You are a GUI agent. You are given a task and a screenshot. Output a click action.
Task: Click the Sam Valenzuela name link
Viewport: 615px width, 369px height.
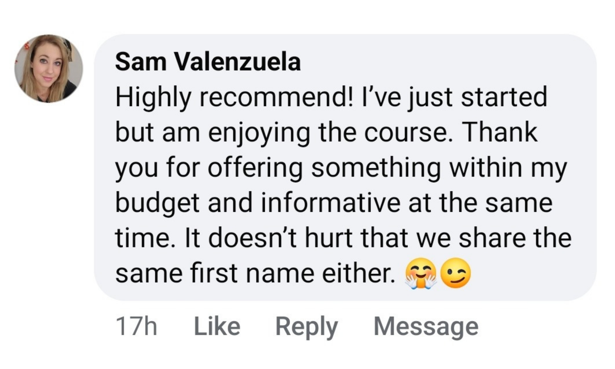[x=208, y=62]
